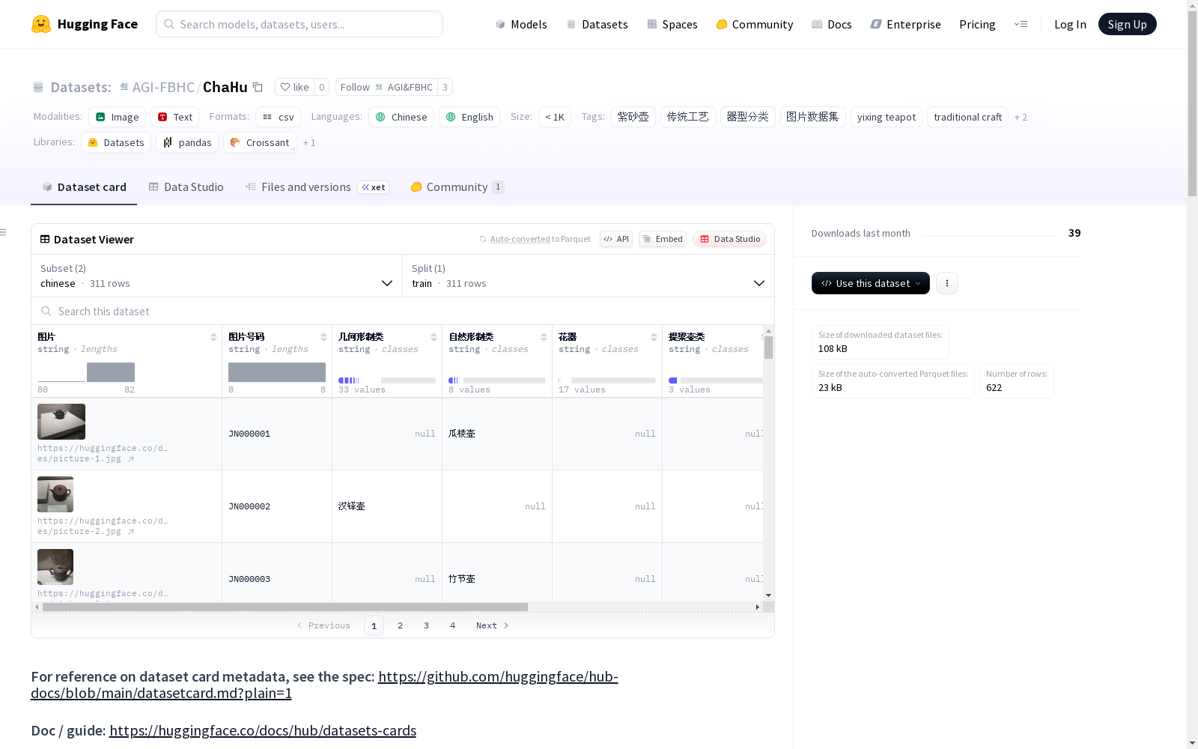Sort the 图片号码 column
The width and height of the screenshot is (1198, 749).
(323, 337)
